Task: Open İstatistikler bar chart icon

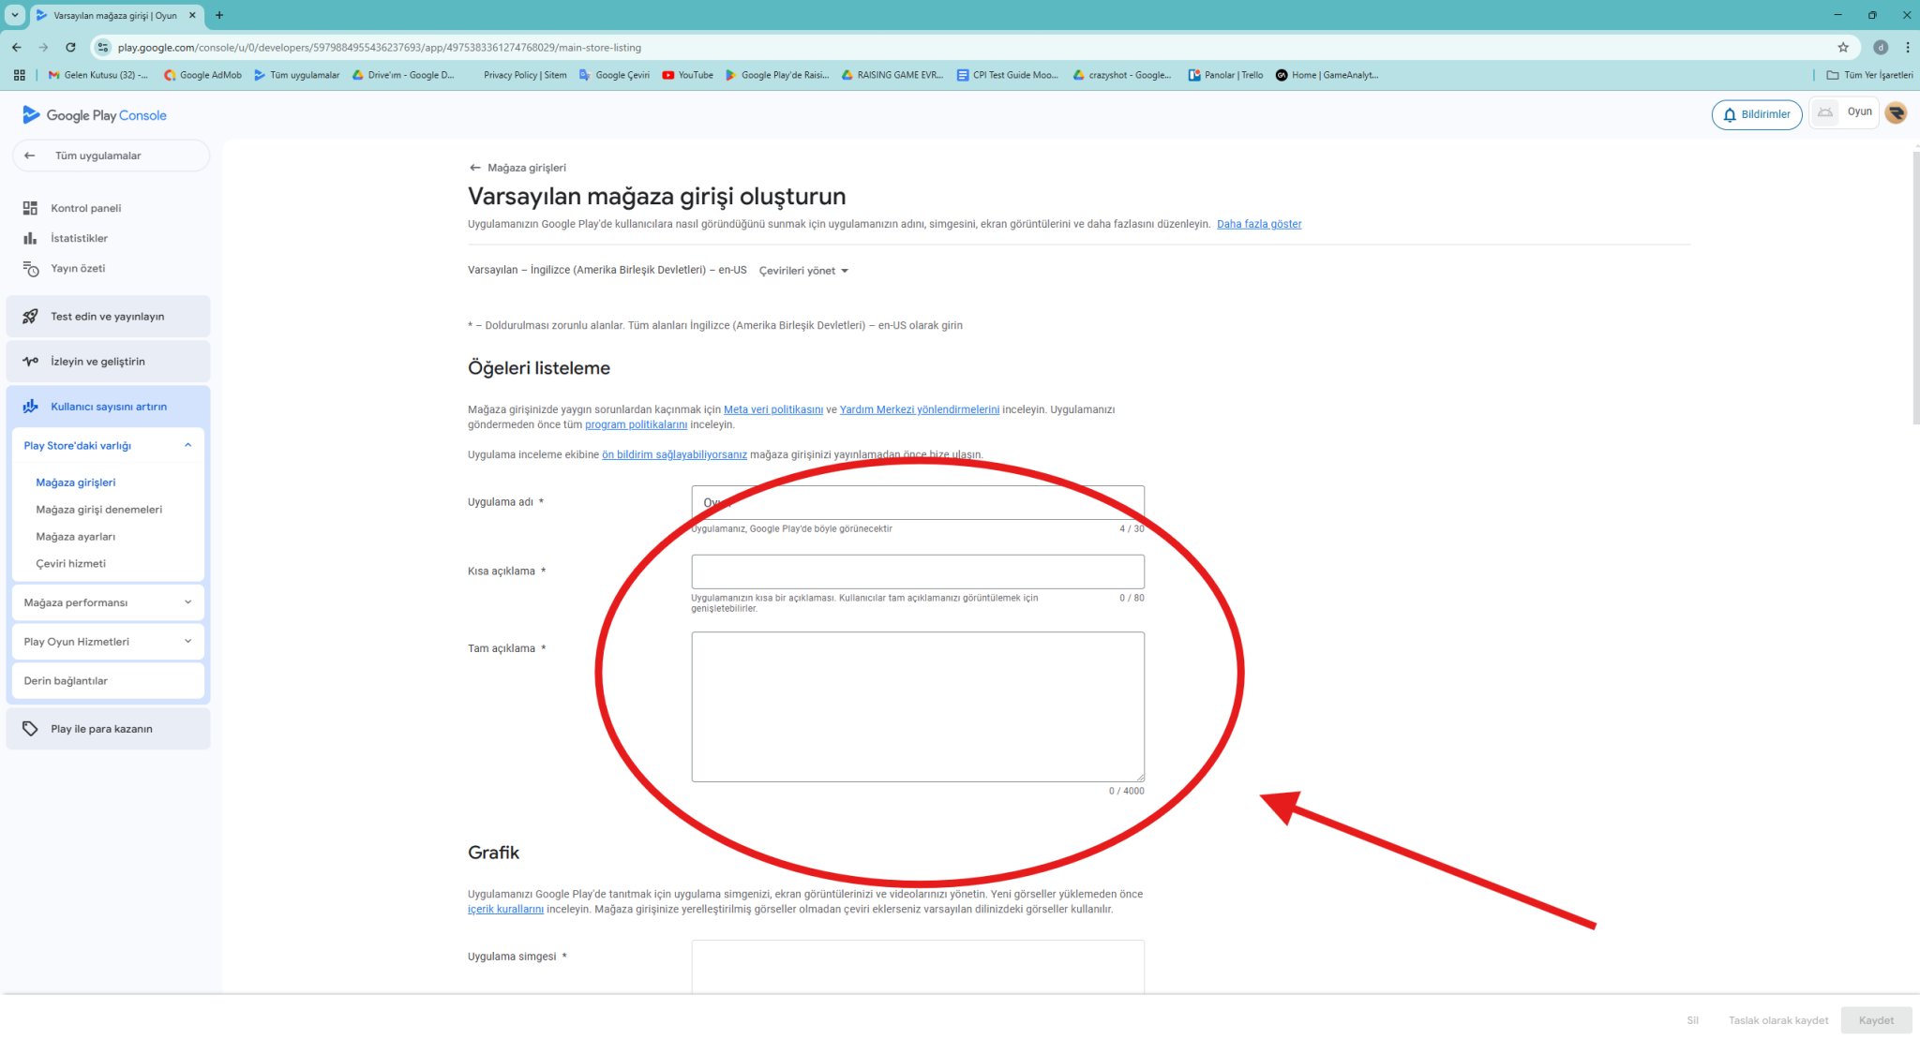Action: [30, 238]
